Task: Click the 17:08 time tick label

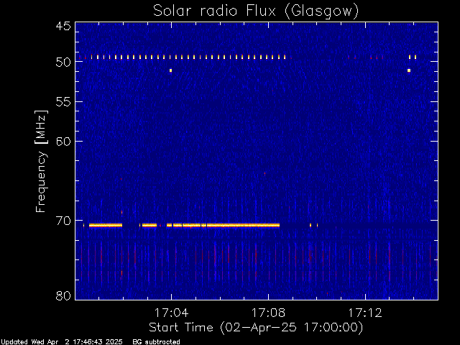Action: (x=268, y=313)
